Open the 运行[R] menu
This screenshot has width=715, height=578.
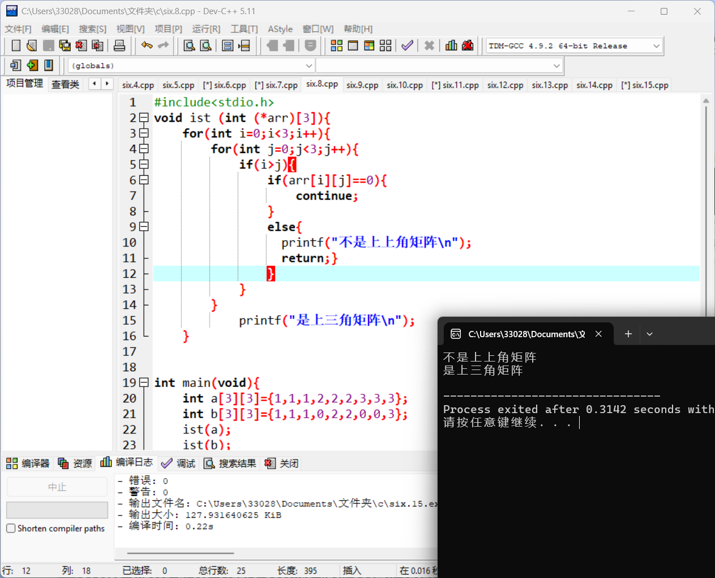pyautogui.click(x=206, y=29)
